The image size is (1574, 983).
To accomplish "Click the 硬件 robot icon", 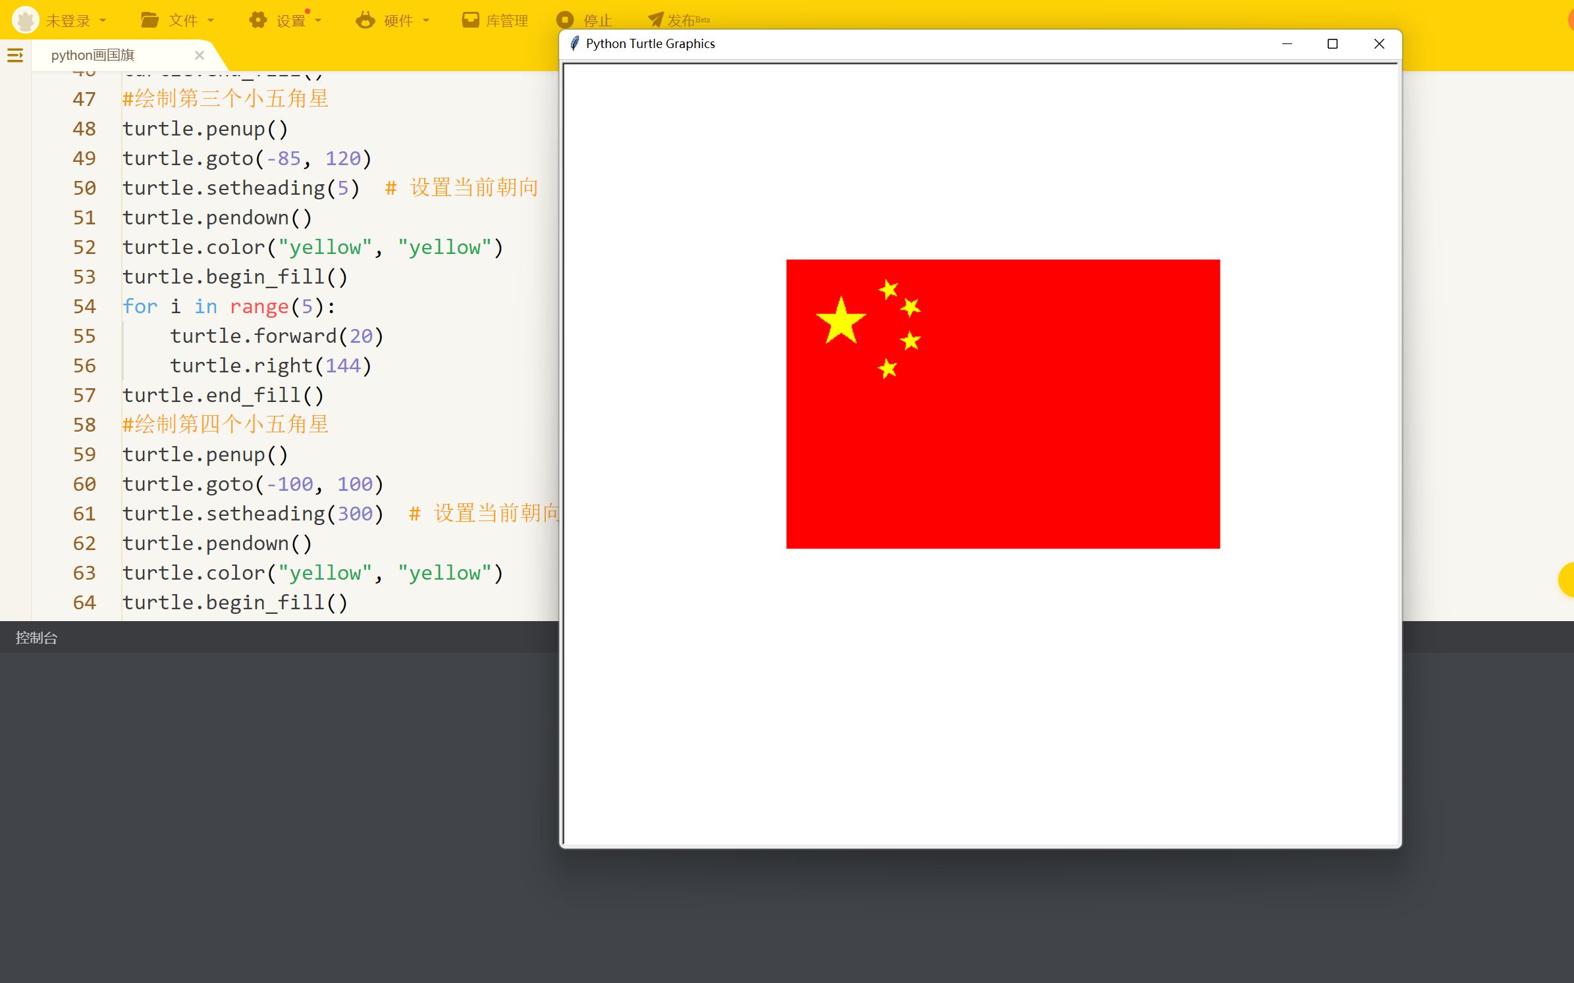I will [x=366, y=20].
